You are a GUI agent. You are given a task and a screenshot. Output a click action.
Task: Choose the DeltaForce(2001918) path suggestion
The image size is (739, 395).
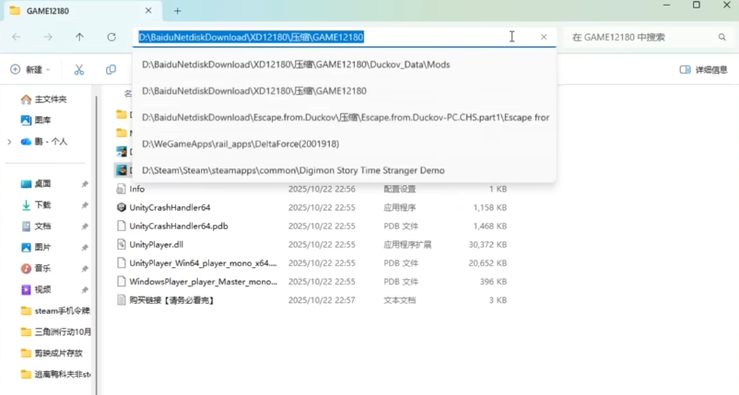240,144
